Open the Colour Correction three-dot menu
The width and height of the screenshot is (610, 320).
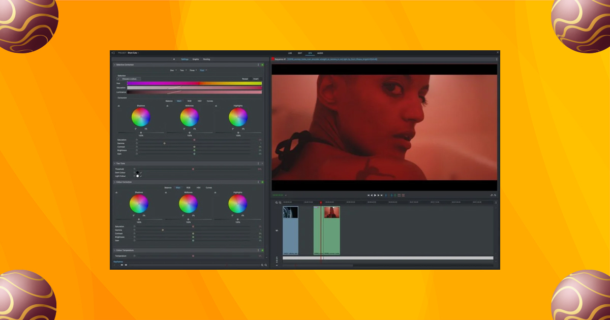(258, 182)
